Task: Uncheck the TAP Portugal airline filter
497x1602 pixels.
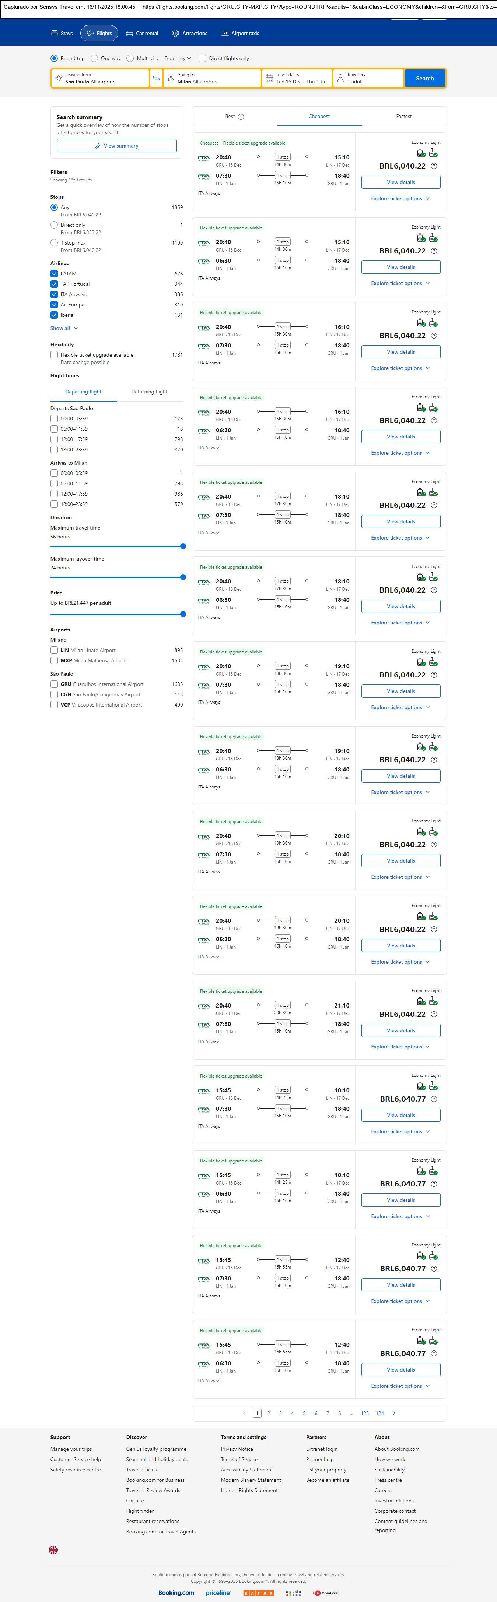Action: coord(54,284)
